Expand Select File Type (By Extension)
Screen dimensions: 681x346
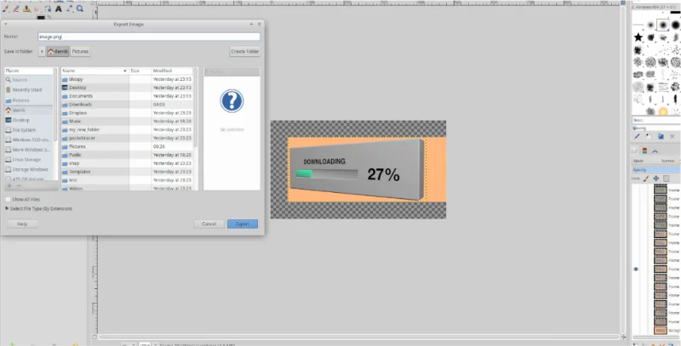[x=38, y=208]
